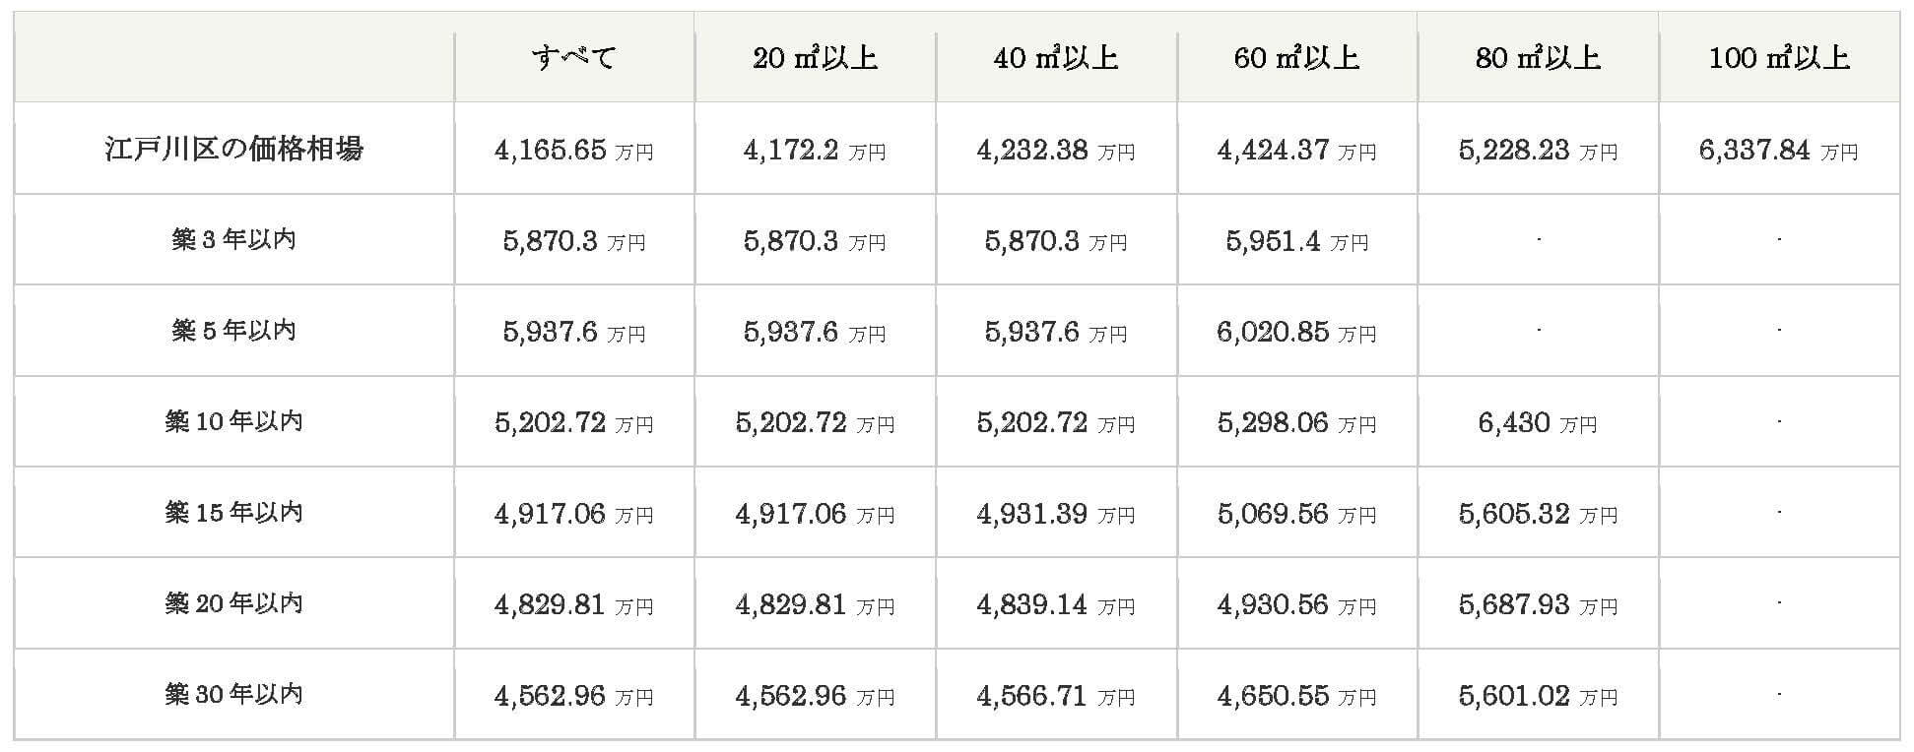Image resolution: width=1914 pixels, height=752 pixels.
Task: Click the 5,228.23万円 price cell
Action: coord(1538,150)
